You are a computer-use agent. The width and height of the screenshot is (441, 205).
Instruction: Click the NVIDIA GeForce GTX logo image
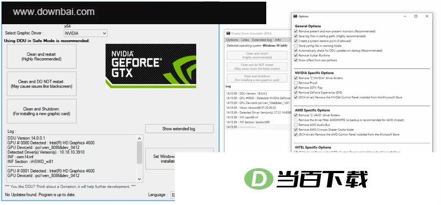(150, 66)
